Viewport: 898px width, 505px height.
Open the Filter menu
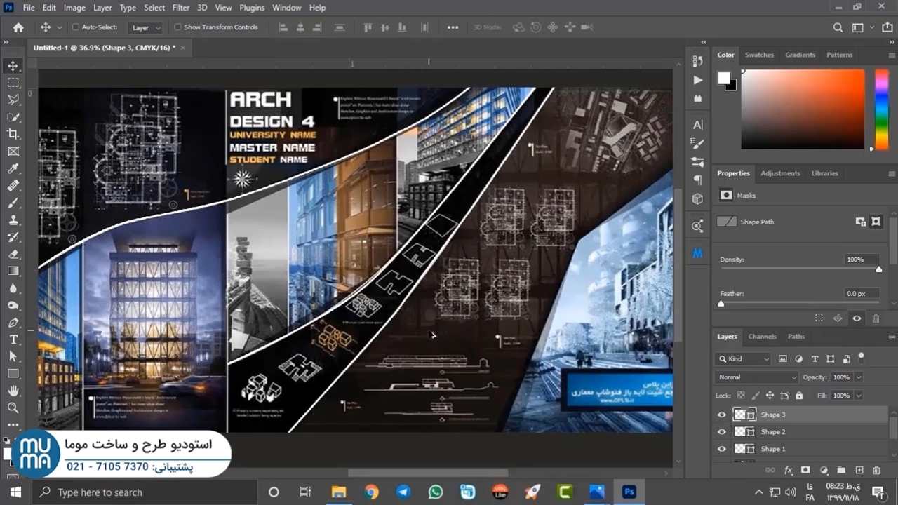(181, 8)
